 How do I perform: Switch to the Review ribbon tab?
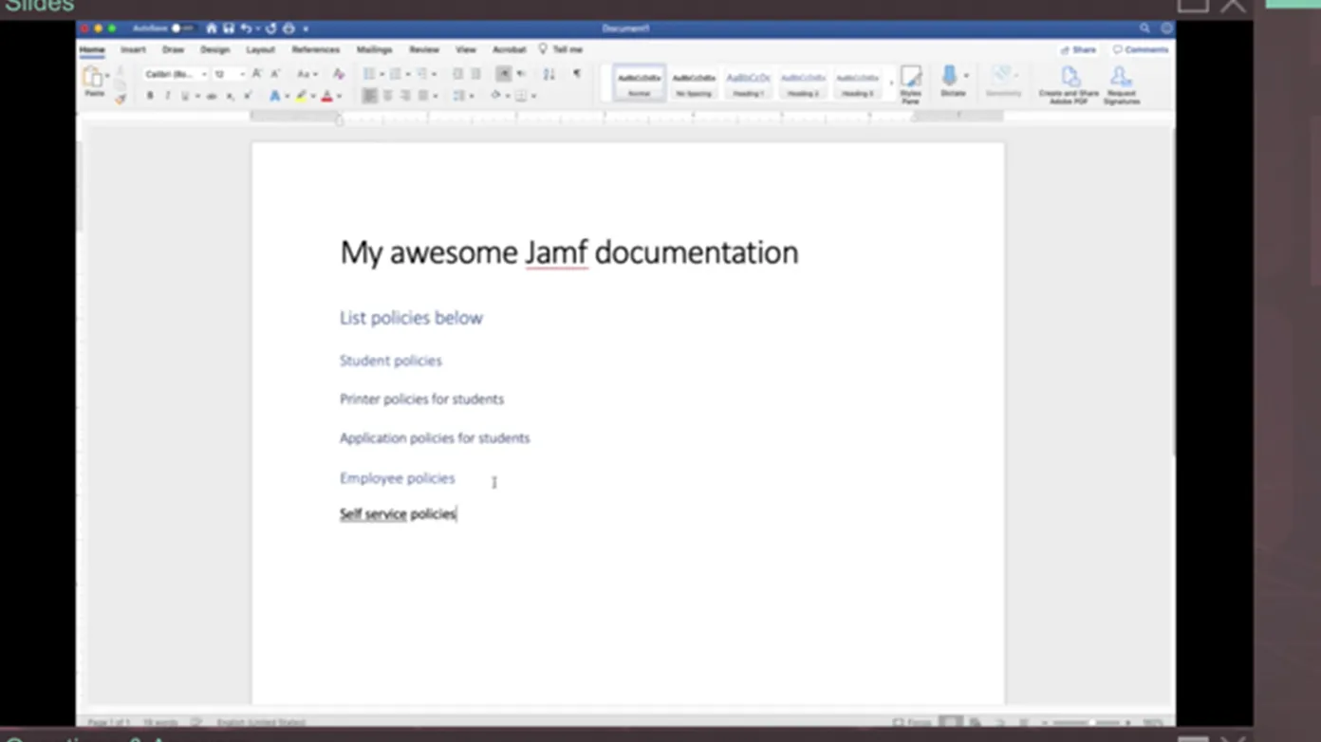(424, 49)
